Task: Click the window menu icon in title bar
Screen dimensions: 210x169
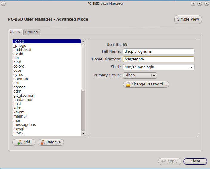Action: pos(4,4)
